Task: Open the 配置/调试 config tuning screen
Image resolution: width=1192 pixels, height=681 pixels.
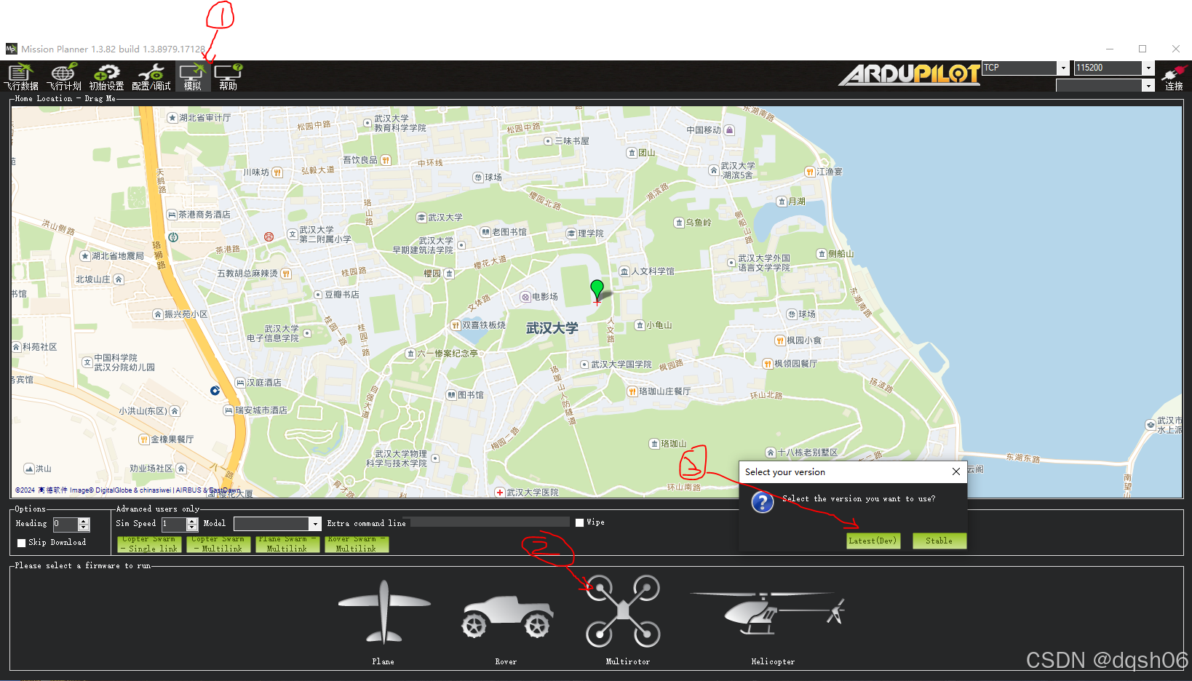Action: coord(151,76)
